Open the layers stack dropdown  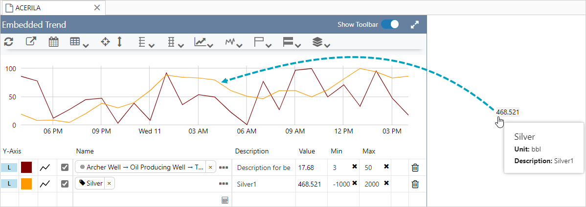(x=321, y=42)
